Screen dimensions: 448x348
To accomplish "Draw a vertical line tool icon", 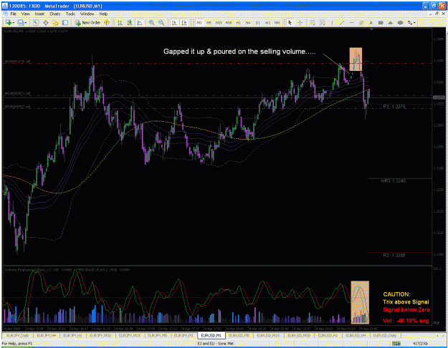I will 332,22.
